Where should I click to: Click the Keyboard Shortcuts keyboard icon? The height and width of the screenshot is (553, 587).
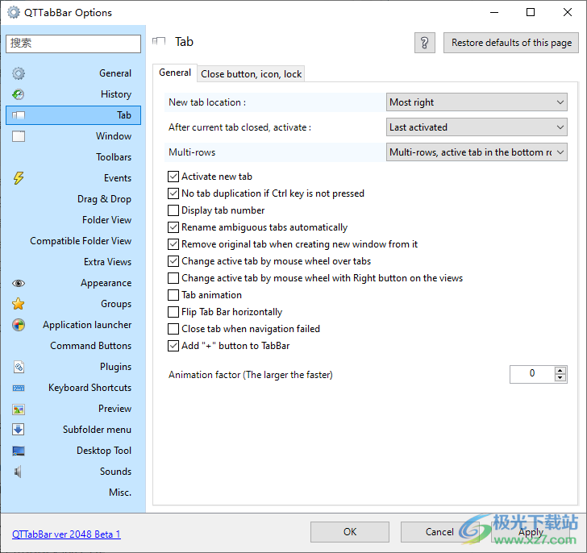(19, 388)
